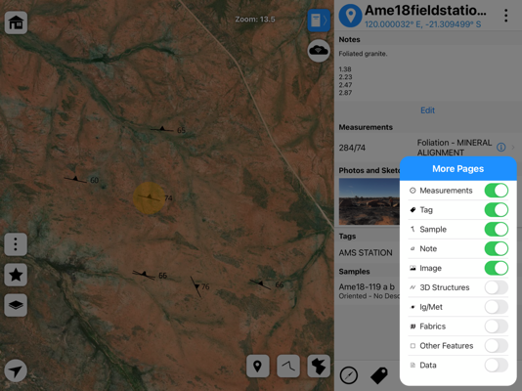
Task: Select the draw polygon tool
Action: pos(319,366)
